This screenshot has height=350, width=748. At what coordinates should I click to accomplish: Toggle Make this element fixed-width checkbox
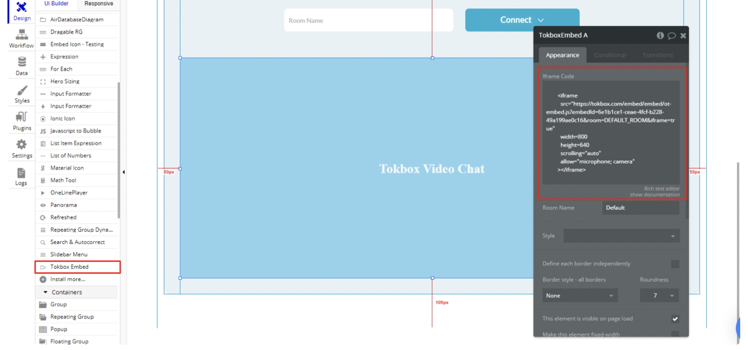coord(675,335)
